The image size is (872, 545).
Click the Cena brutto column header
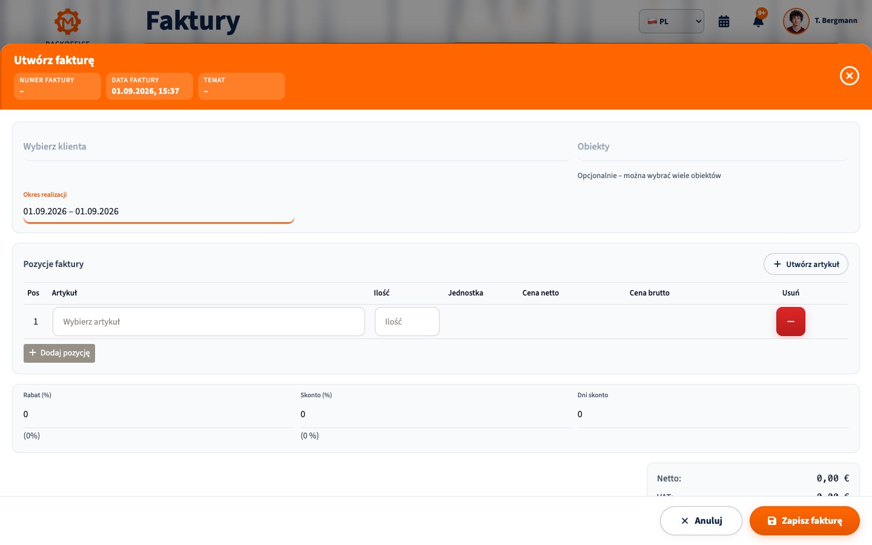650,293
